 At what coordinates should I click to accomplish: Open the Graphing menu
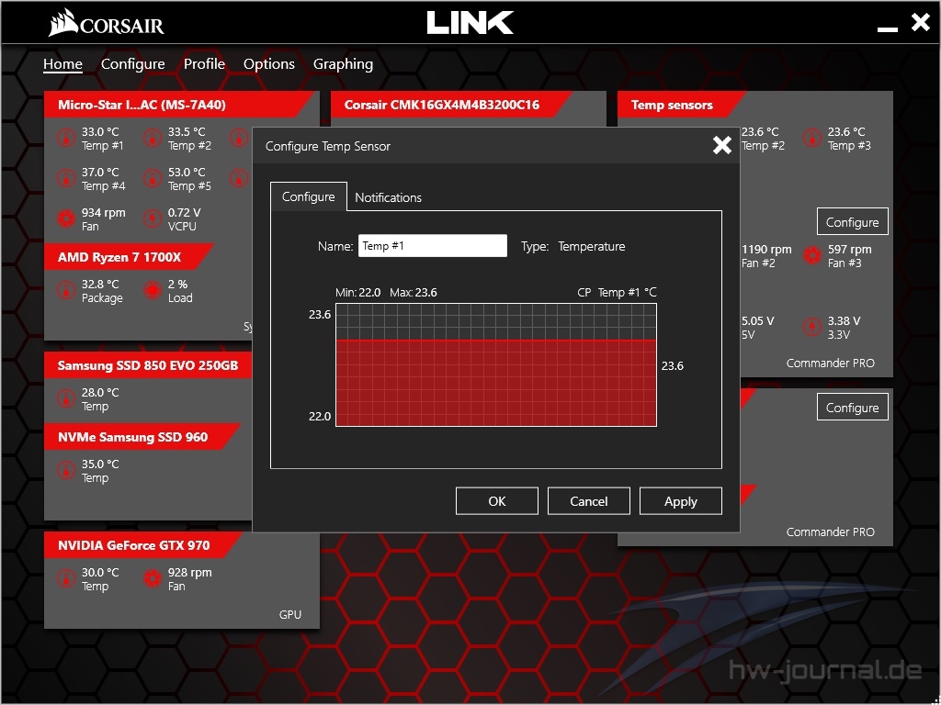click(343, 64)
